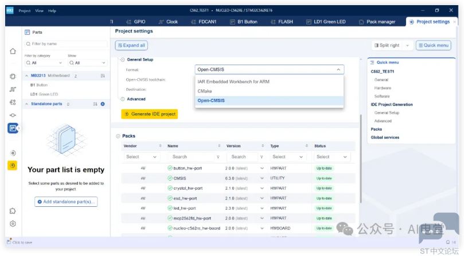Click Add standalone part(s) button
This screenshot has height=260, width=464.
tap(66, 202)
